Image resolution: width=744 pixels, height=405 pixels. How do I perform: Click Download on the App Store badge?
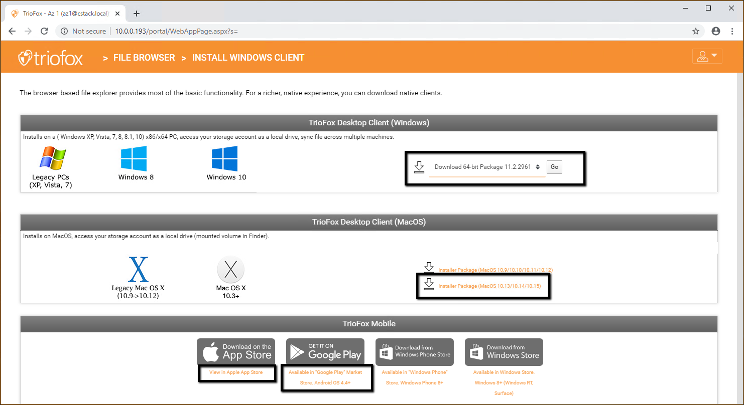tap(236, 352)
